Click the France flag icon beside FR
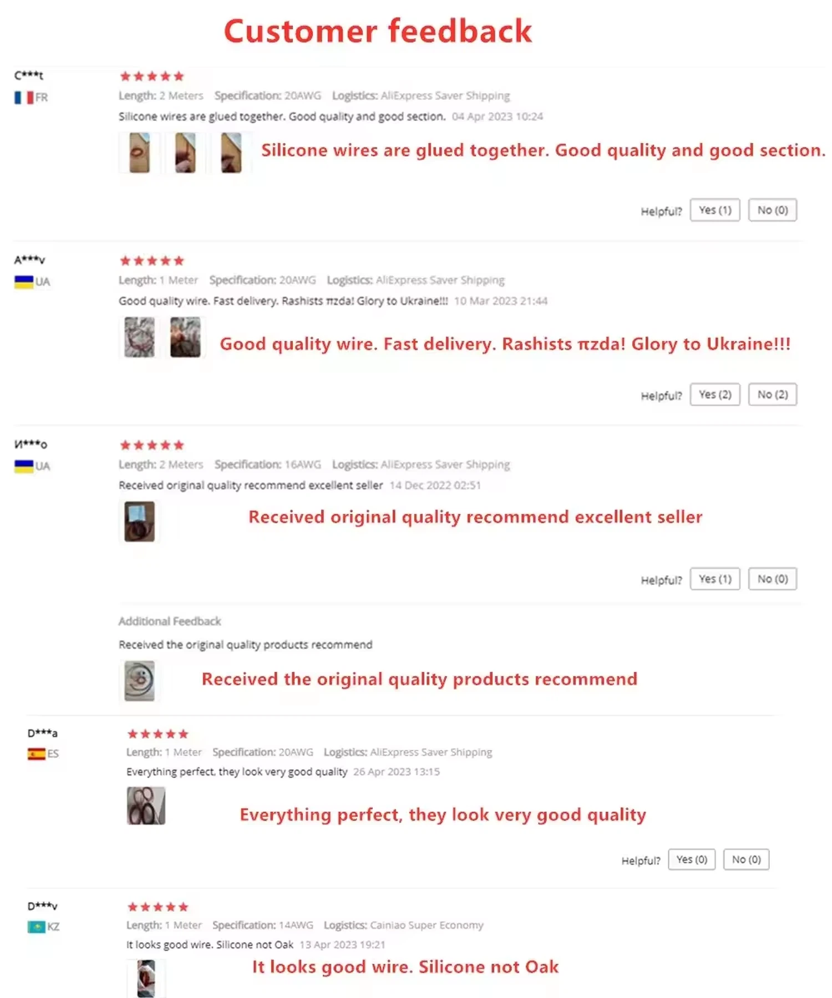This screenshot has width=832, height=998. 24,98
